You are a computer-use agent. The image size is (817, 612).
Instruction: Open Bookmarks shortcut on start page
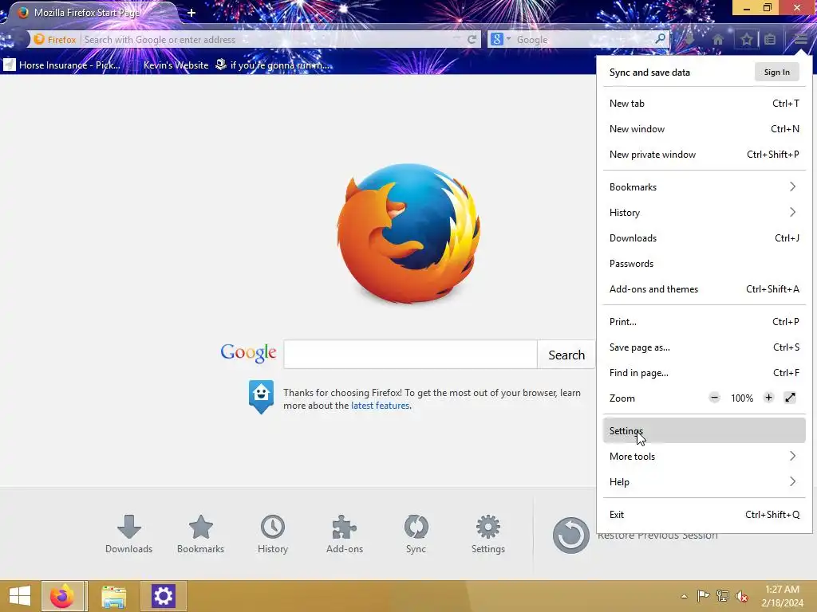point(200,535)
